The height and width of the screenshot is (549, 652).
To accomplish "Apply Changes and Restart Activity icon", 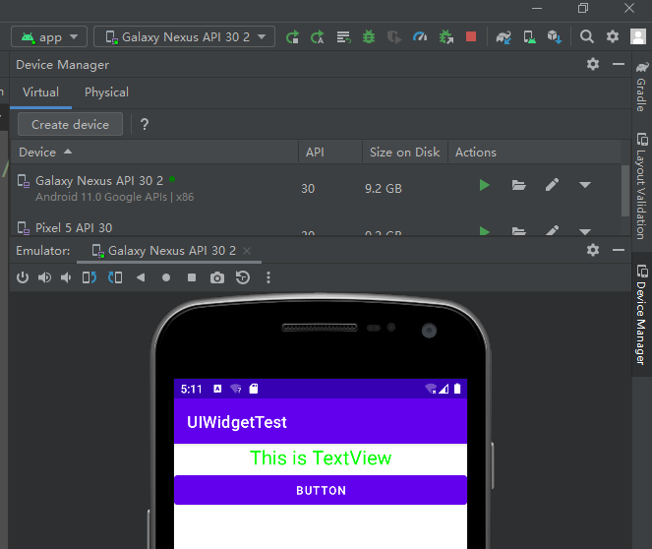I will click(318, 37).
